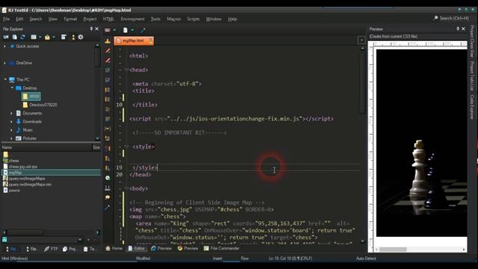Open the Format menu
The height and width of the screenshot is (269, 478).
click(x=70, y=19)
